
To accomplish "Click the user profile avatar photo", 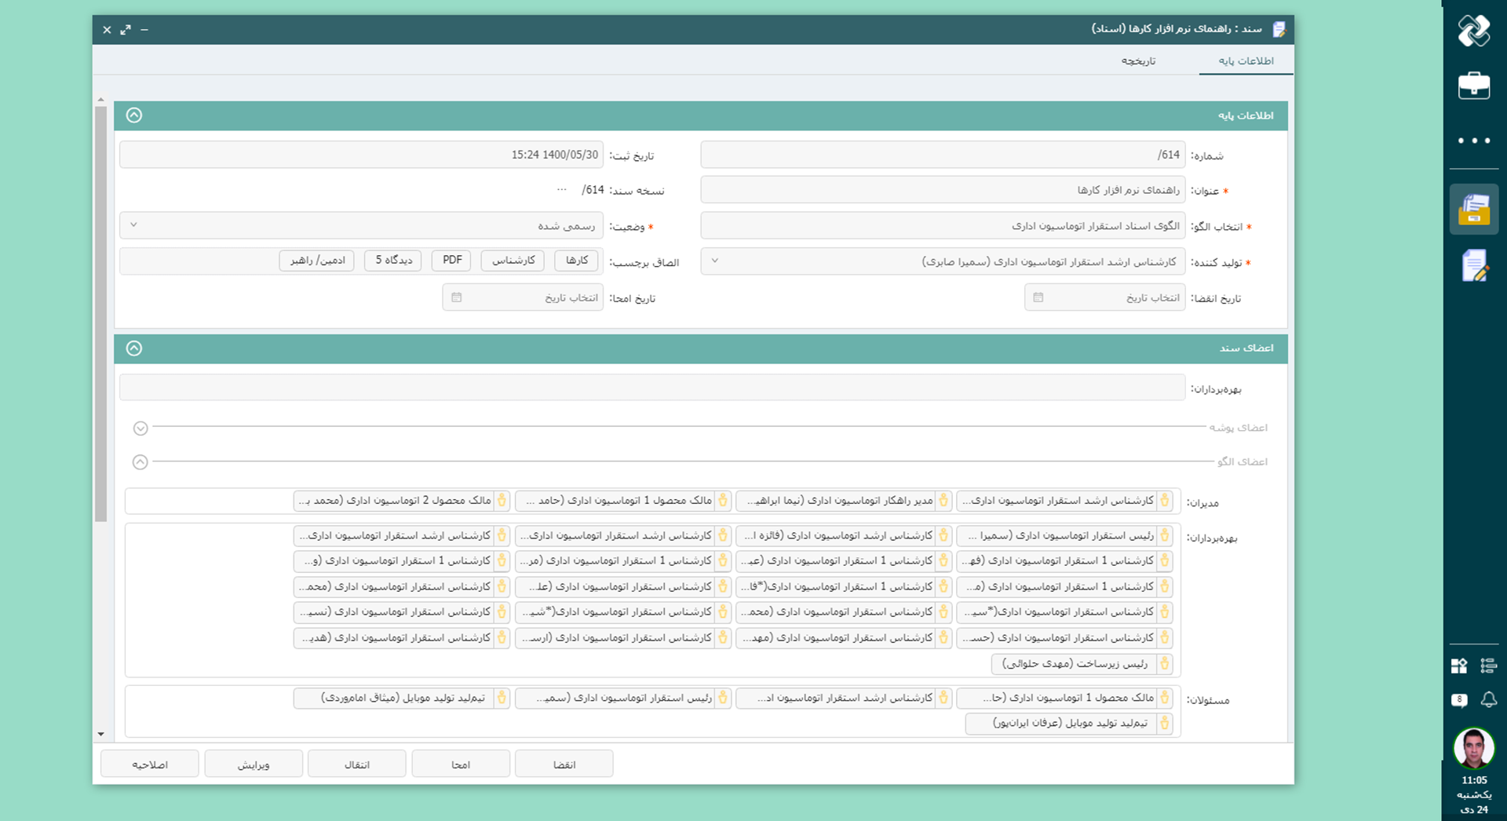I will pyautogui.click(x=1473, y=748).
